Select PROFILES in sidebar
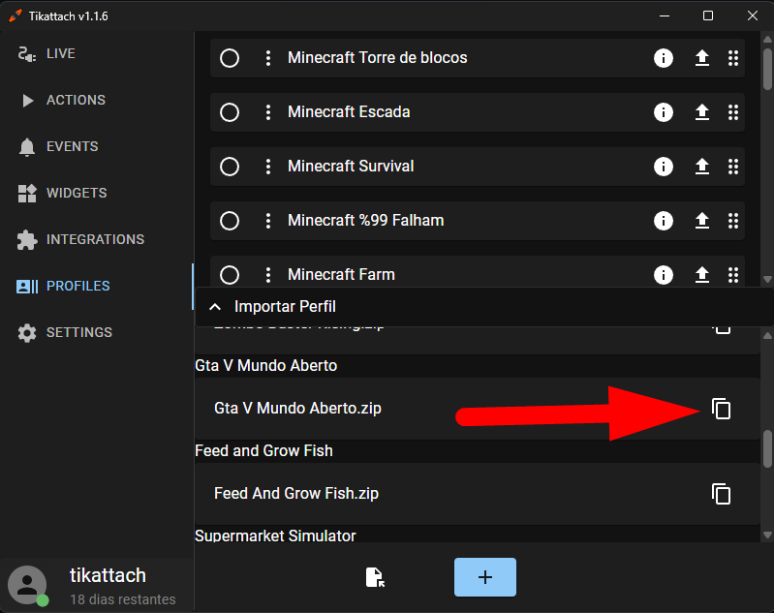 point(96,286)
